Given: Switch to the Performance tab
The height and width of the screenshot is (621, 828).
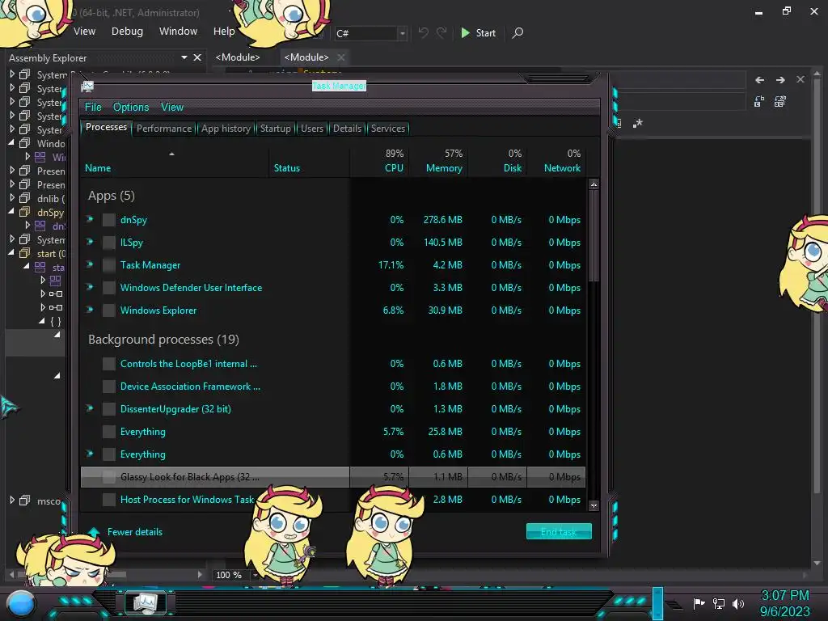Looking at the screenshot, I should click(x=164, y=129).
